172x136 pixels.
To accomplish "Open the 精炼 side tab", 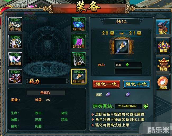I will pyautogui.click(x=163, y=46).
